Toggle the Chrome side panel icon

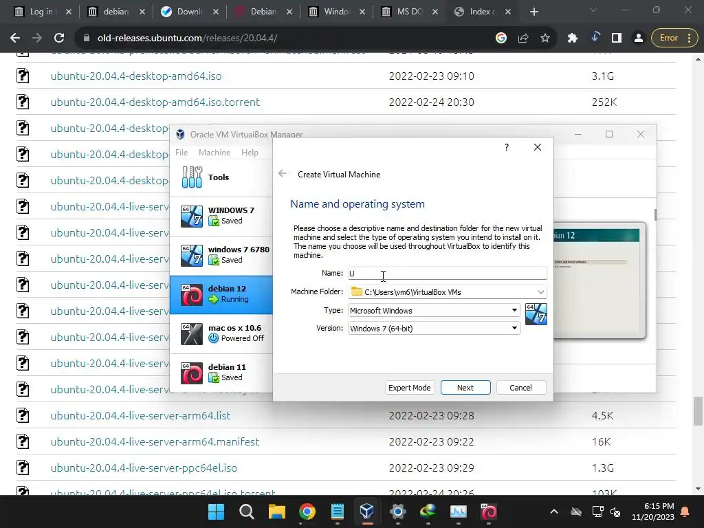(617, 38)
